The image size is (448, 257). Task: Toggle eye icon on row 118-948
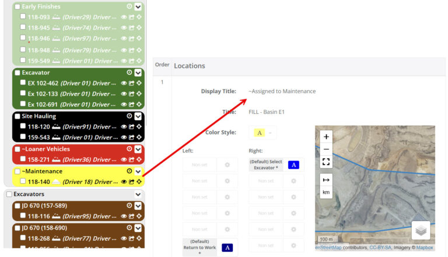point(124,51)
